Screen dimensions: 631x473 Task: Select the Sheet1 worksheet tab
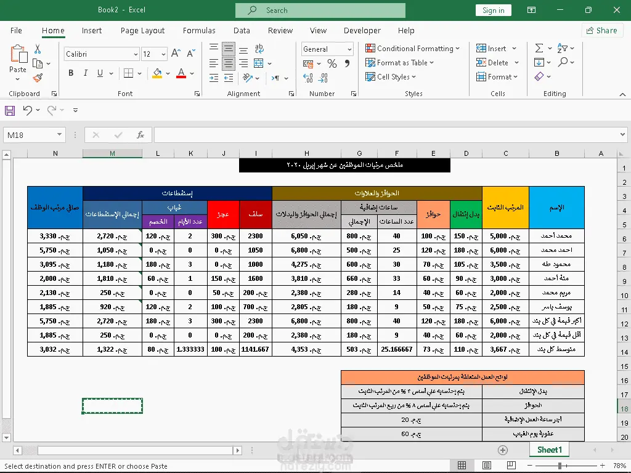549,450
